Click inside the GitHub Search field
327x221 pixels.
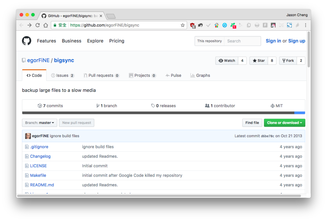click(242, 41)
